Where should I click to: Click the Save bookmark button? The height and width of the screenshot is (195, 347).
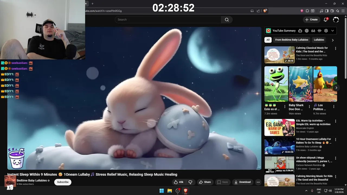click(222, 182)
